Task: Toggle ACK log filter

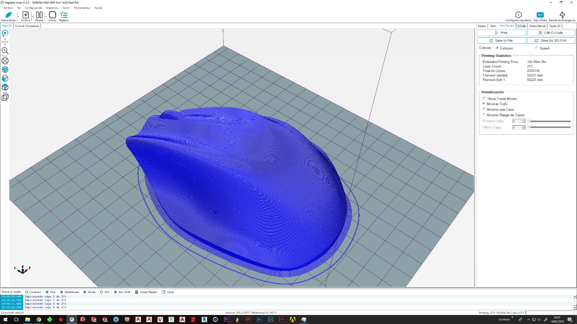Action: click(101, 292)
